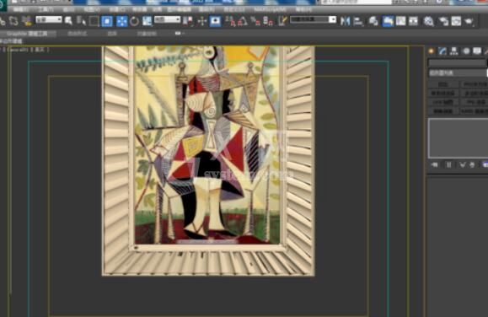Click the bottom-left modifier set button
Image resolution: width=488 pixels, height=317 pixels.
click(x=443, y=111)
